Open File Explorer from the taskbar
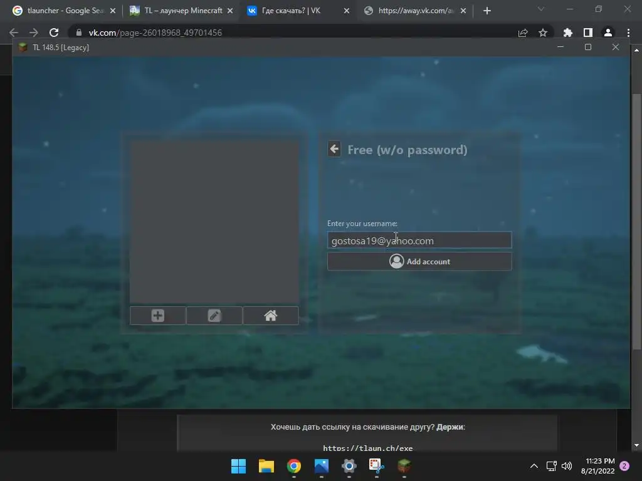 coord(266,466)
